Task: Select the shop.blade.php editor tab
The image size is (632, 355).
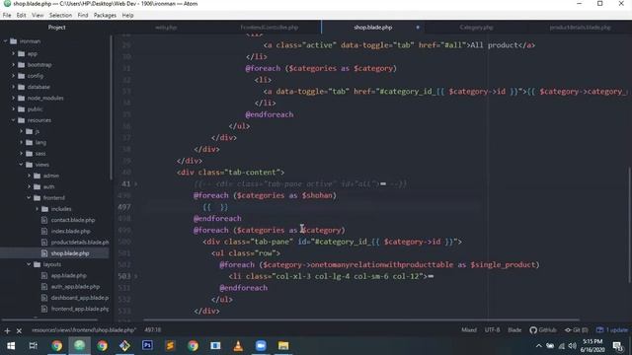Action: click(x=373, y=28)
